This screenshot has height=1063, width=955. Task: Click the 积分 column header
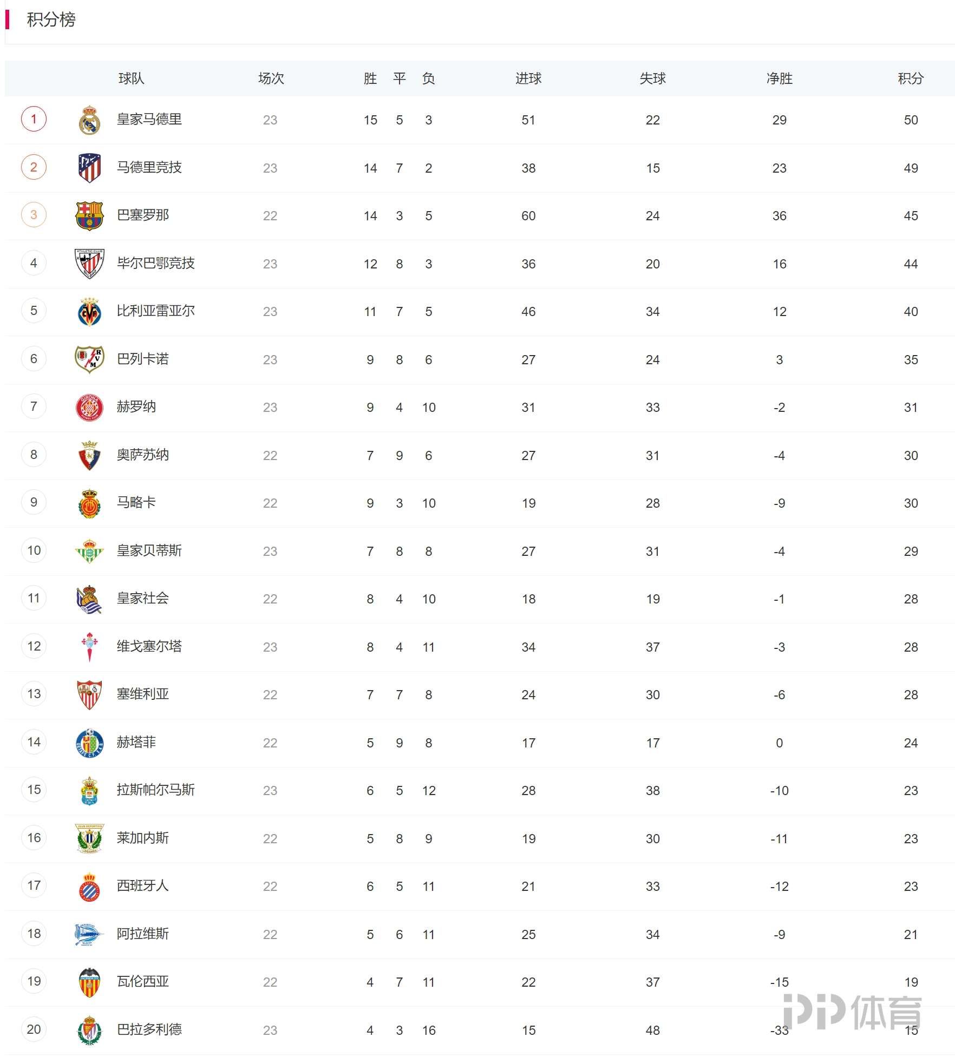(x=911, y=79)
